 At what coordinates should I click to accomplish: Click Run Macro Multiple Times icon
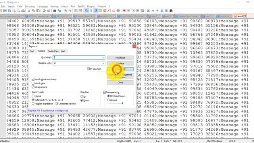tap(138, 11)
